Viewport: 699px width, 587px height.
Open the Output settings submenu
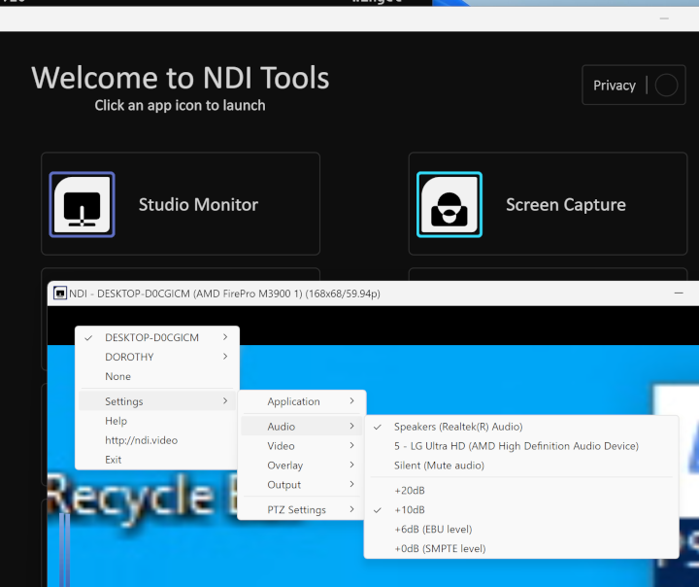(301, 485)
